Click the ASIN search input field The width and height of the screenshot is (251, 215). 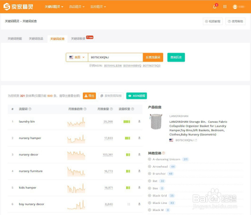pyautogui.click(x=115, y=57)
